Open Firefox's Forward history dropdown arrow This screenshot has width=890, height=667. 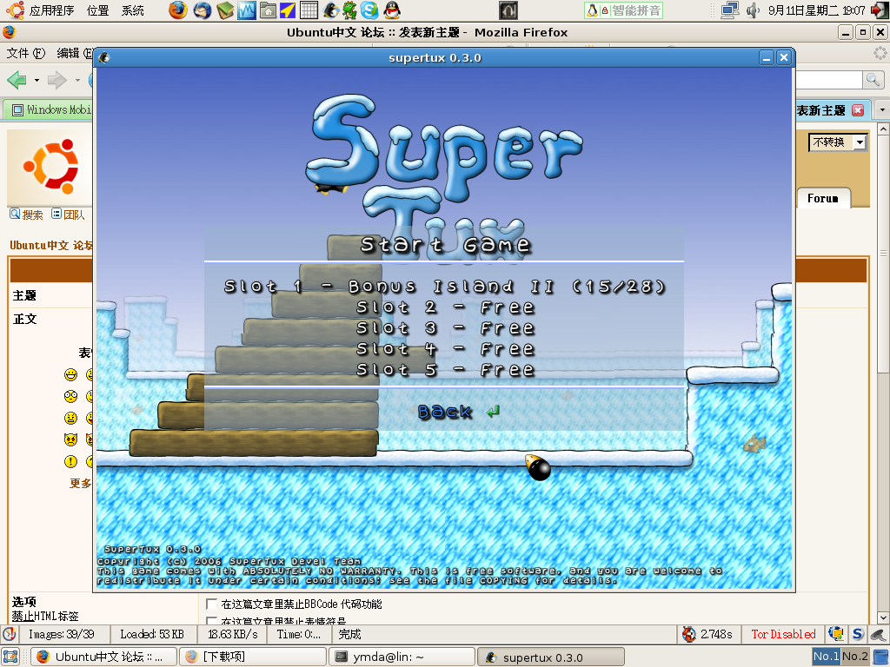[77, 80]
